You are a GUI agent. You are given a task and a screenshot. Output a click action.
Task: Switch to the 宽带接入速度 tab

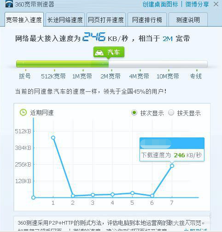click(x=24, y=20)
